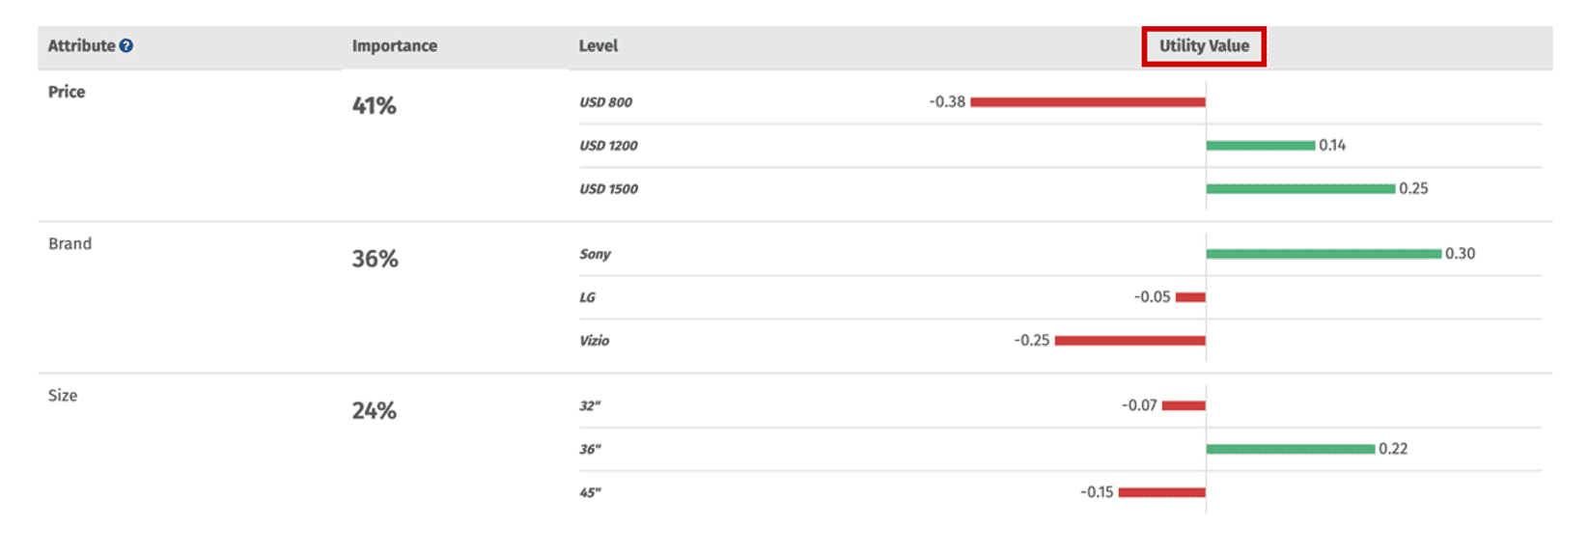Image resolution: width=1589 pixels, height=556 pixels.
Task: Click the red bar for 45" size
Action: click(x=1161, y=493)
